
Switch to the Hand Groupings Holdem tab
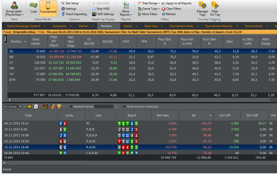(x=24, y=26)
